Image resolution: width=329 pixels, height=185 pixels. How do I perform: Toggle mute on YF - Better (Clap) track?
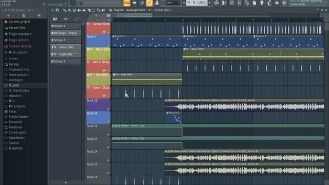[108, 71]
